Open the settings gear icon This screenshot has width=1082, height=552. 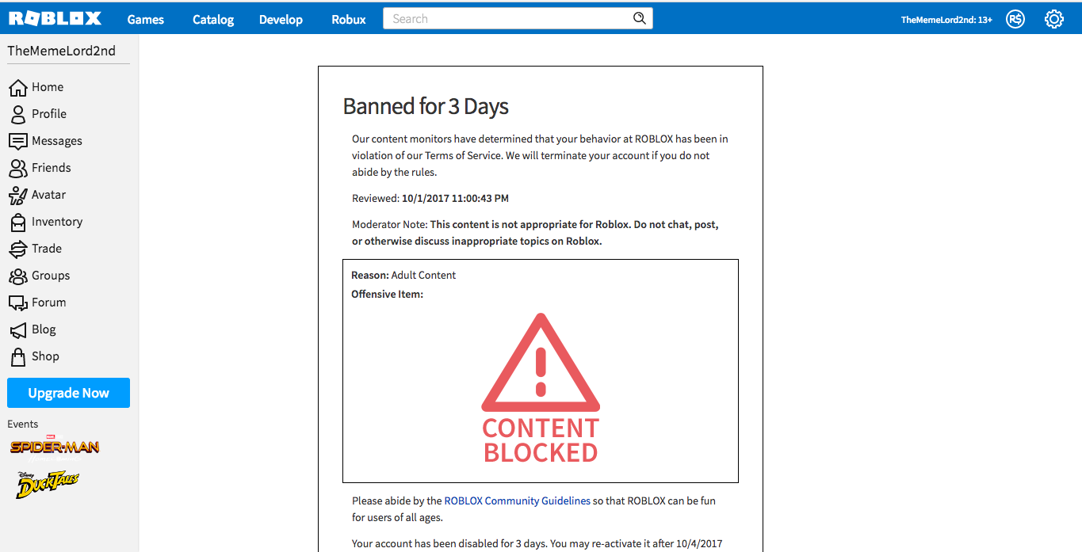pyautogui.click(x=1054, y=19)
